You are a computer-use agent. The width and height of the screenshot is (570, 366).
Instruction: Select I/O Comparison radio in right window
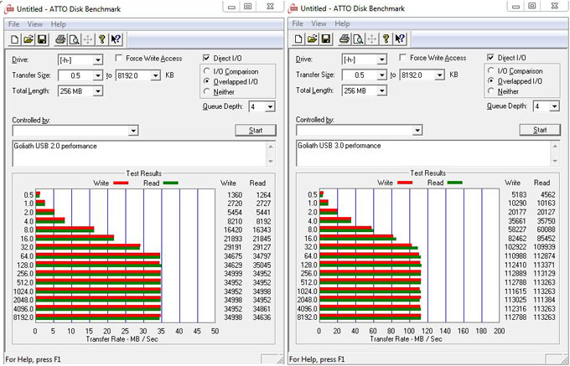coord(490,71)
